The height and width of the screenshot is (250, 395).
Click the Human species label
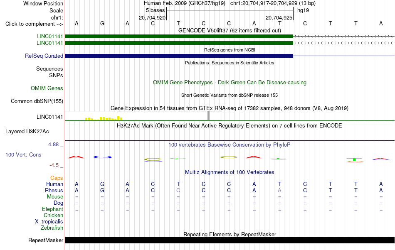(54, 184)
